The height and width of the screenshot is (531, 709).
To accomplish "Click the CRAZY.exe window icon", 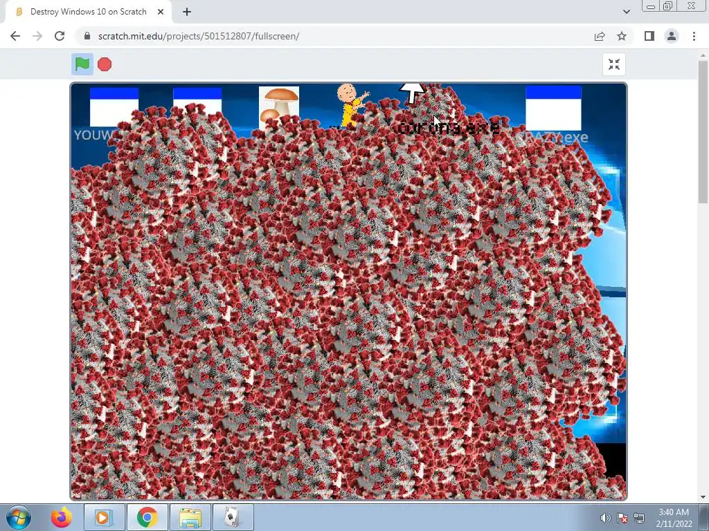I will tap(553, 108).
